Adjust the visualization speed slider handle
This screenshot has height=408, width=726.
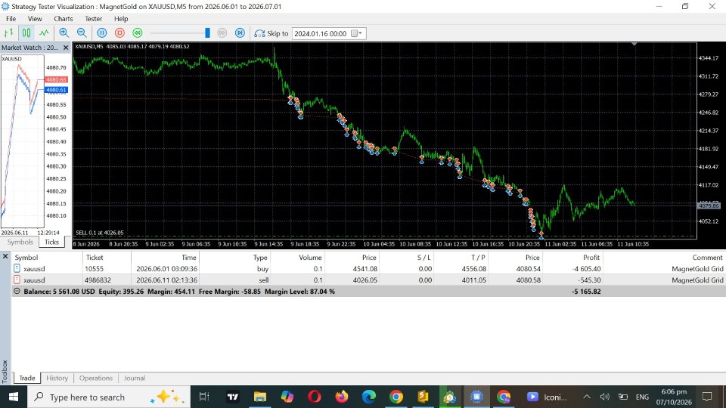(207, 32)
